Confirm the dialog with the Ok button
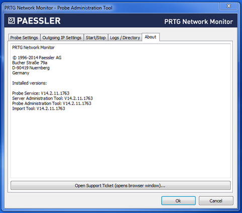 pyautogui.click(x=178, y=200)
